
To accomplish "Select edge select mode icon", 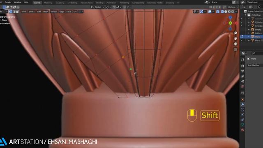I will tap(14, 12).
